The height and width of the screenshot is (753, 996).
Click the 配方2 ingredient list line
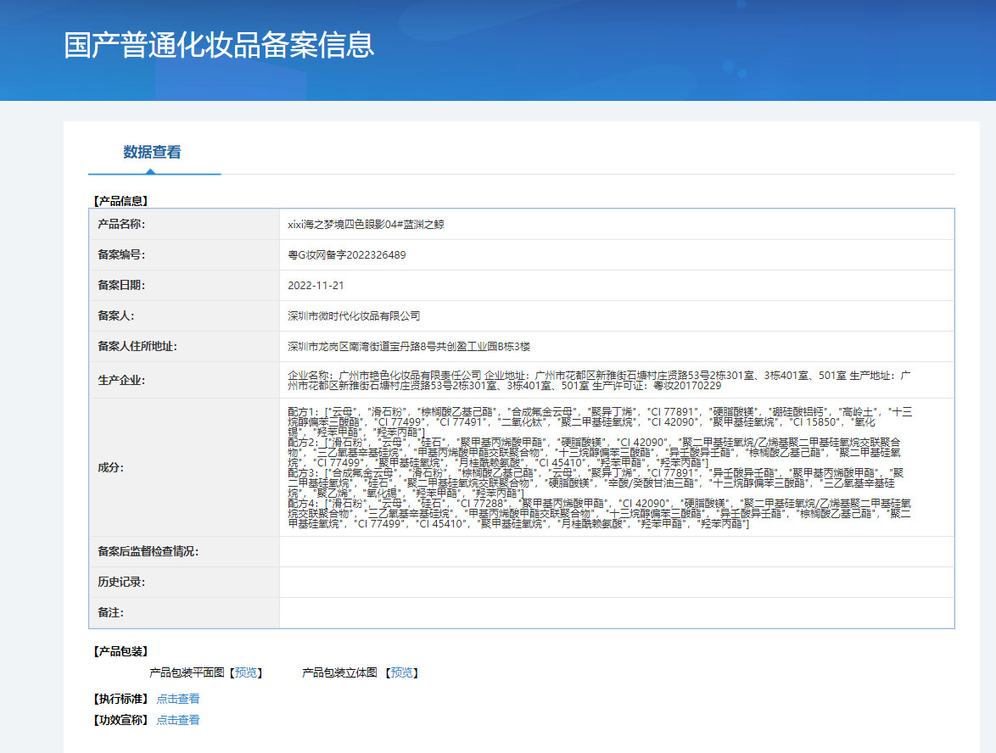(x=594, y=452)
